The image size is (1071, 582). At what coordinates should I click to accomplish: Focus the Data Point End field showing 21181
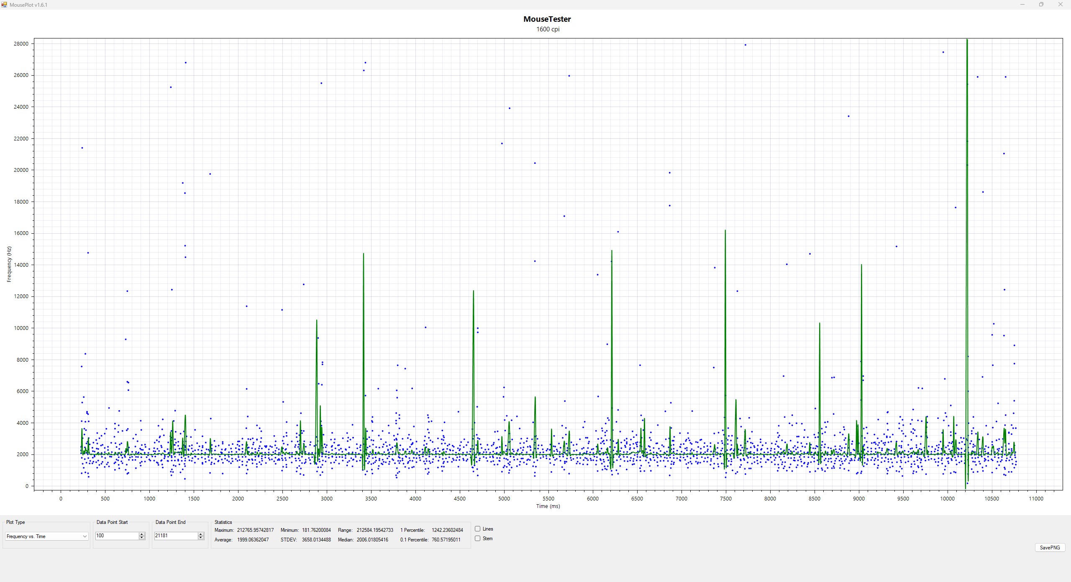coord(176,536)
